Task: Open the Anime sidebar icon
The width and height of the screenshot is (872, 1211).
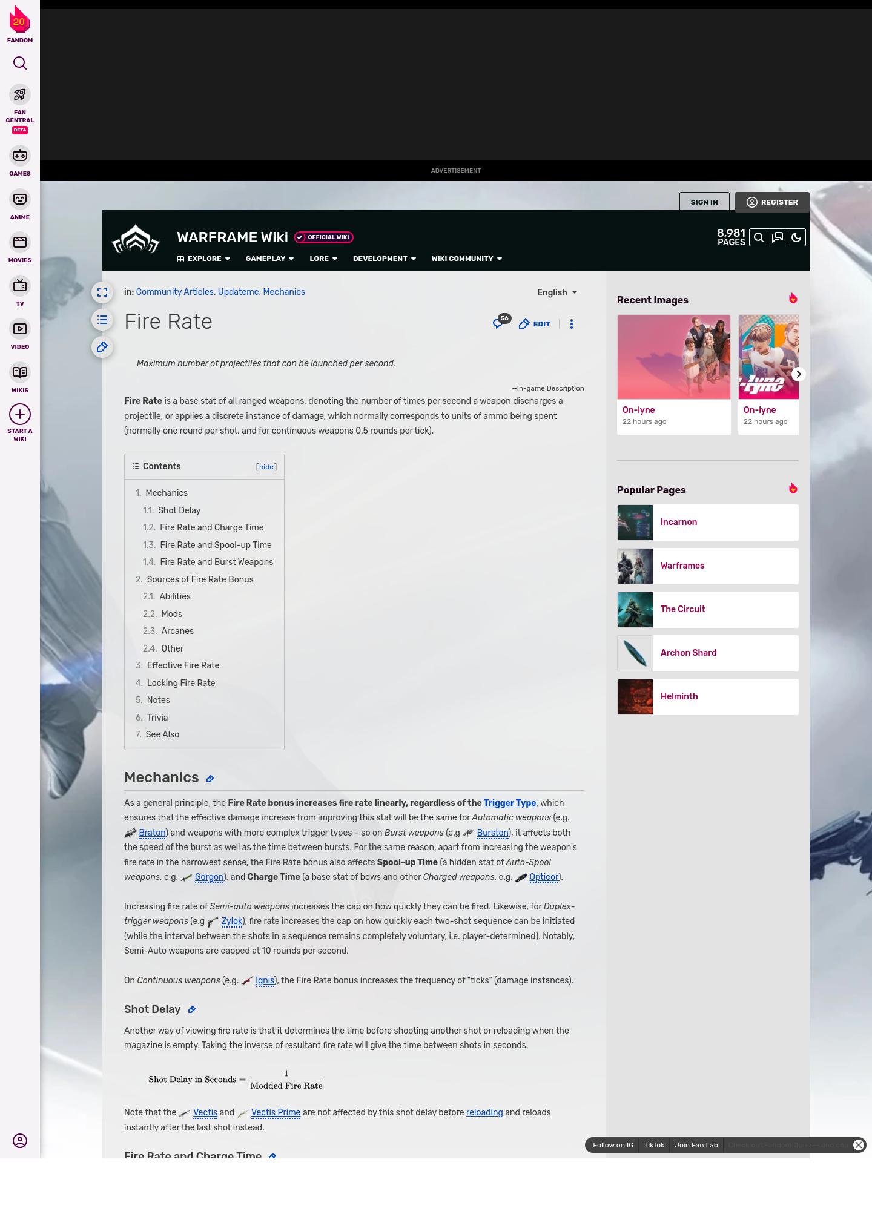Action: [x=20, y=199]
